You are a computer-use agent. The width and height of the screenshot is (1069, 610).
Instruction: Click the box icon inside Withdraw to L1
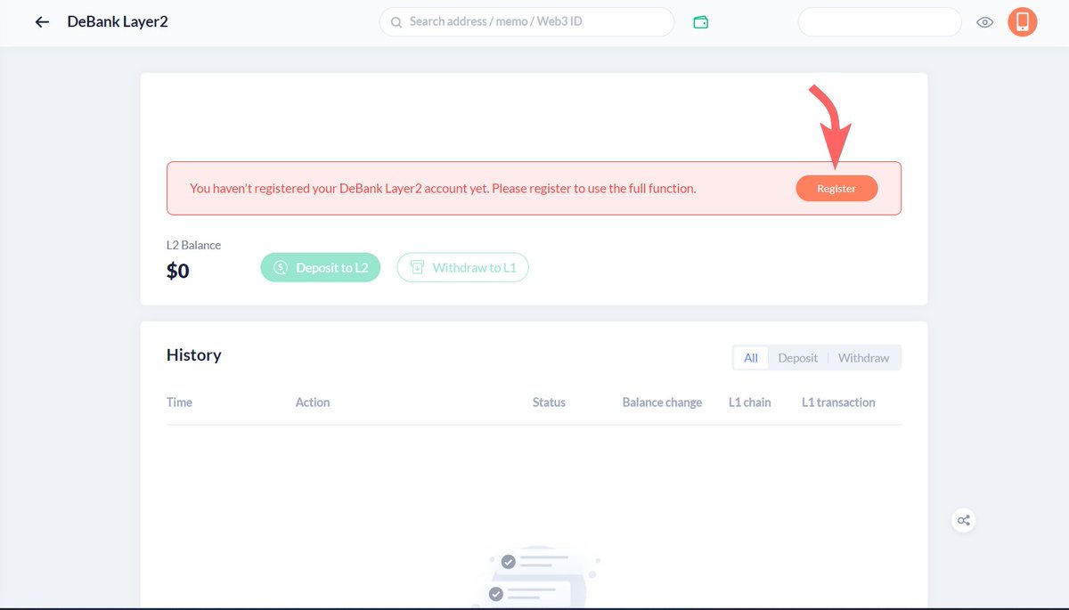tap(418, 267)
